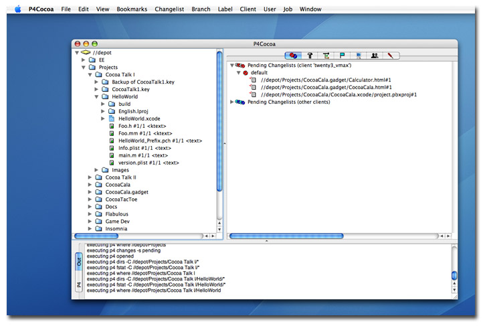Screen dimensions: 485x326
Task: Open the Apple menu
Action: point(18,9)
